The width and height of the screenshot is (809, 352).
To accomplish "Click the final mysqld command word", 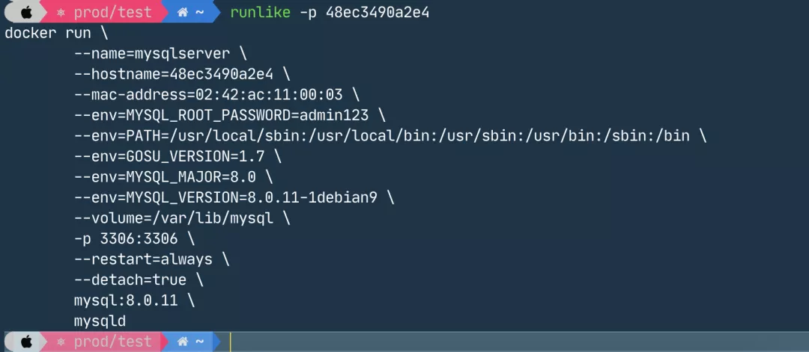I will (100, 321).
